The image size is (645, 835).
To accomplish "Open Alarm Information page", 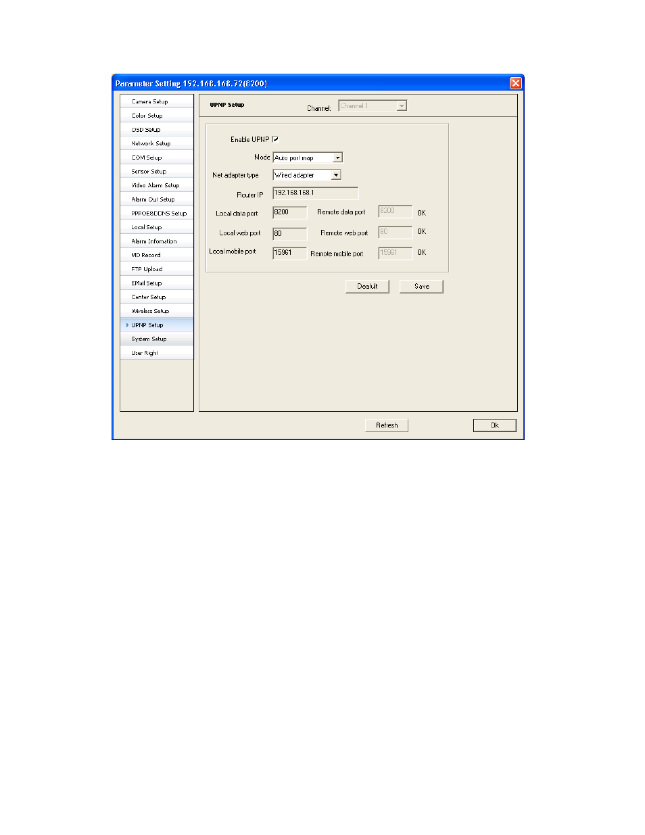I will 157,241.
